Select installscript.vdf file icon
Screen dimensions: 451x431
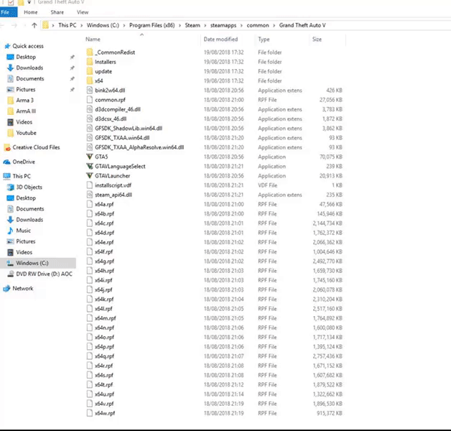click(90, 185)
